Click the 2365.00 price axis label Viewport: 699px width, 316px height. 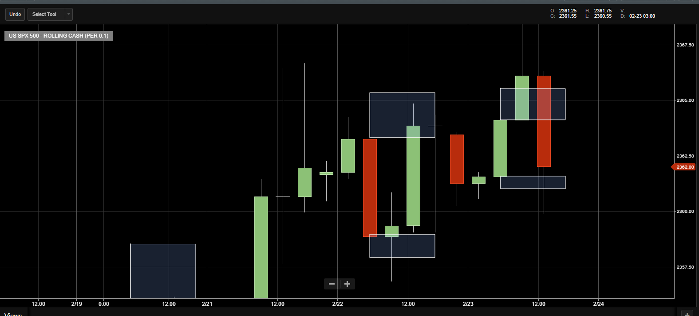(x=685, y=100)
